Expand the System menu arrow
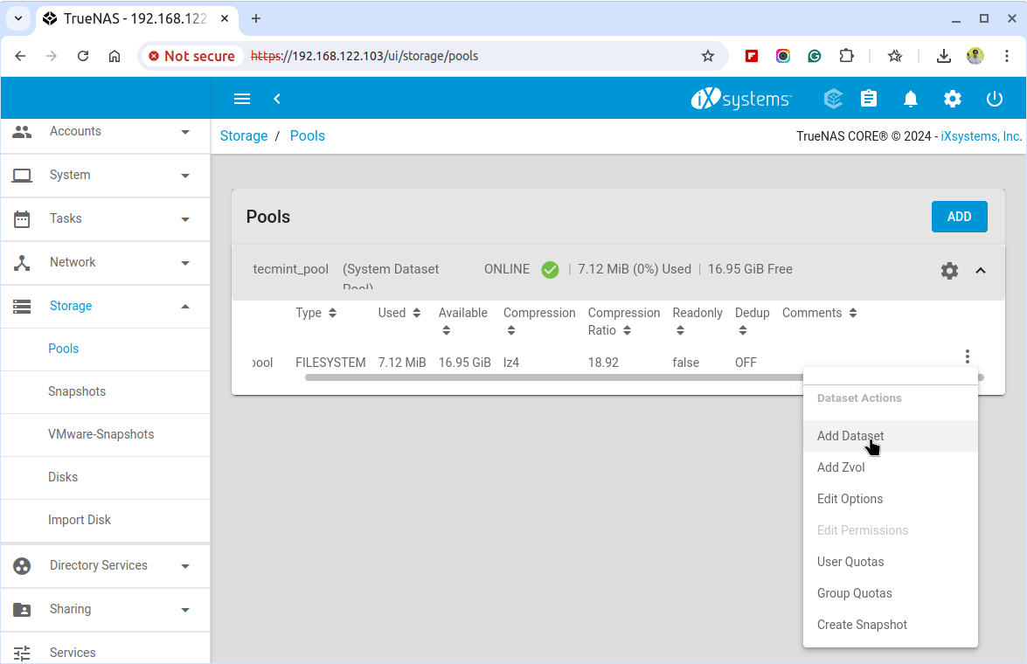 tap(185, 176)
